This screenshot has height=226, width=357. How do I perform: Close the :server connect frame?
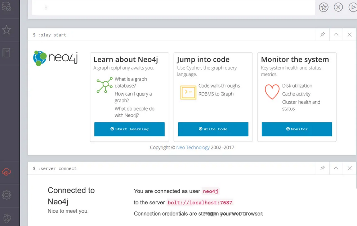tap(349, 168)
